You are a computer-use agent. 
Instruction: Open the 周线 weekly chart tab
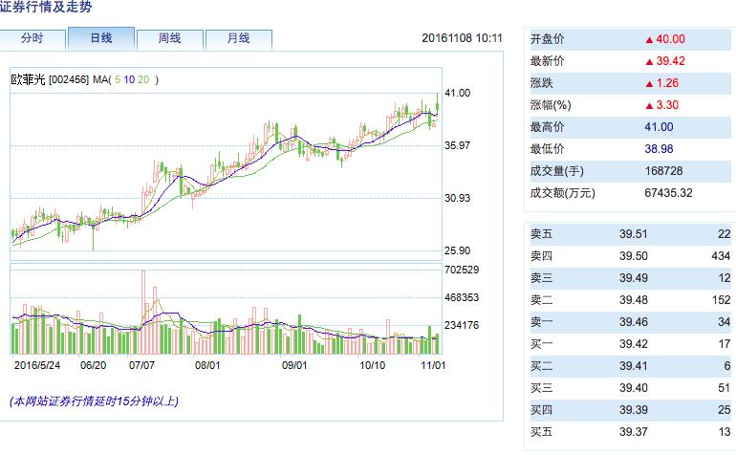(169, 38)
